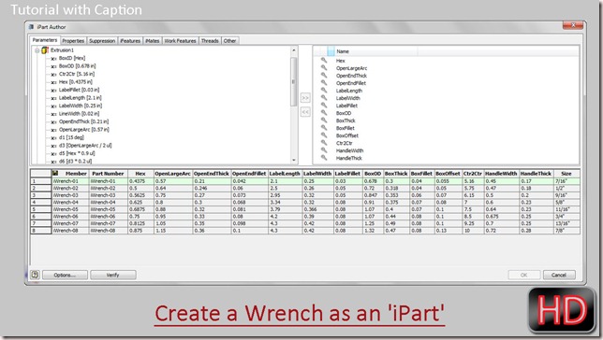Open the Other tab
Image resolution: width=603 pixels, height=340 pixels.
click(x=229, y=41)
